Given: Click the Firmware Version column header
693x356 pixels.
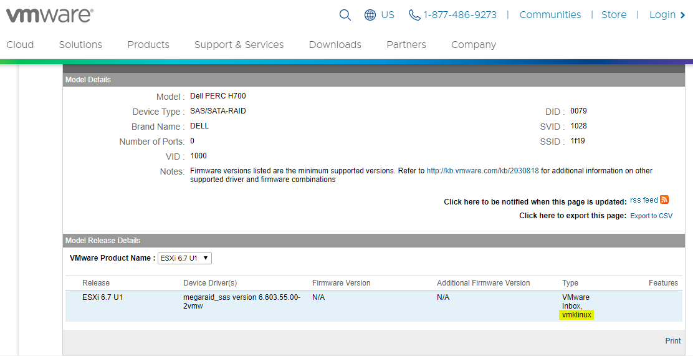Looking at the screenshot, I should coord(341,283).
